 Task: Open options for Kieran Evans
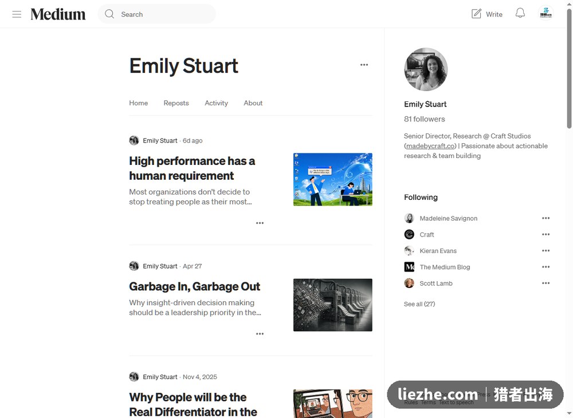[x=545, y=251]
